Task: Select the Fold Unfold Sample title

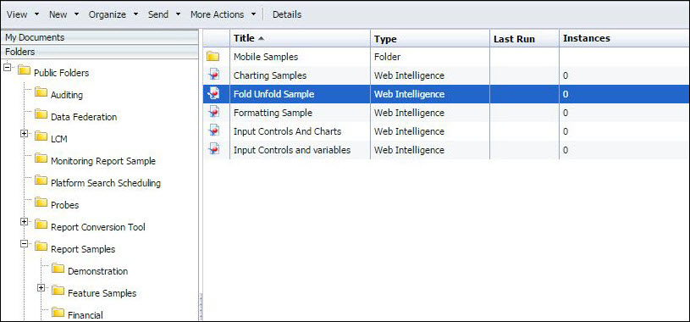Action: pyautogui.click(x=274, y=94)
